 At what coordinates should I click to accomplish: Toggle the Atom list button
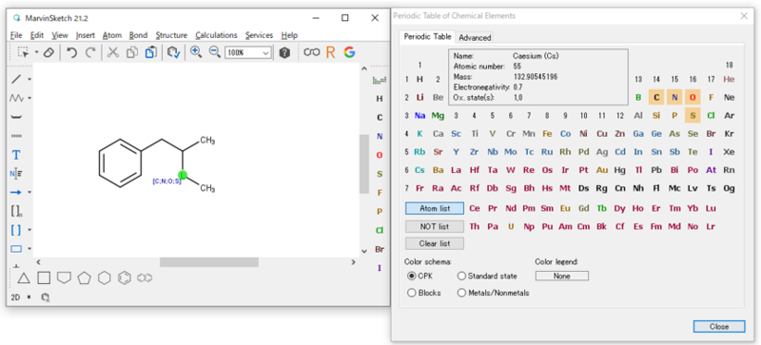[x=435, y=208]
